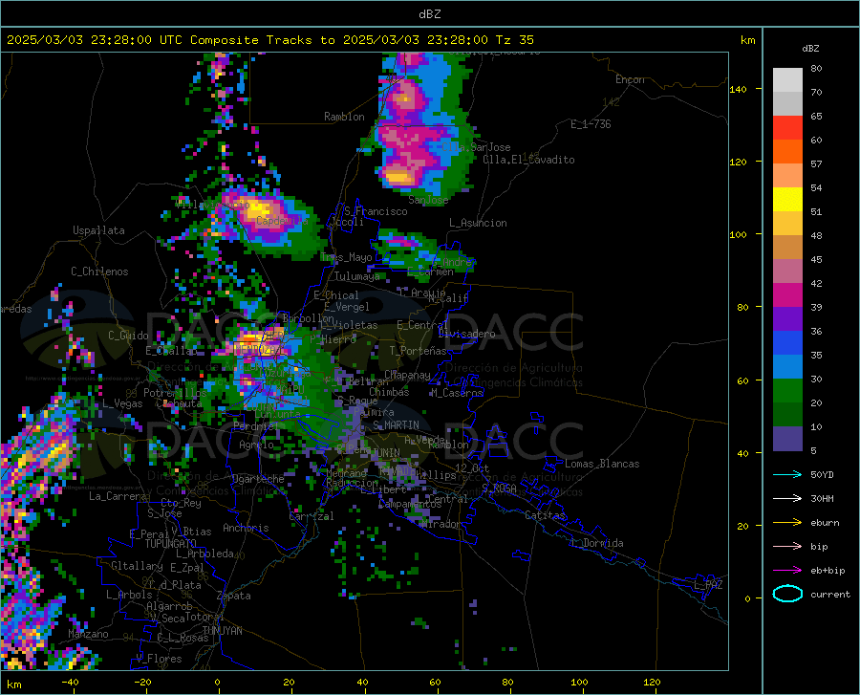Click the cyan 'current' ellipse legend icon

[787, 594]
